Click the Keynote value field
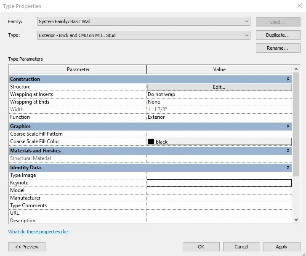The height and width of the screenshot is (256, 306). click(219, 183)
